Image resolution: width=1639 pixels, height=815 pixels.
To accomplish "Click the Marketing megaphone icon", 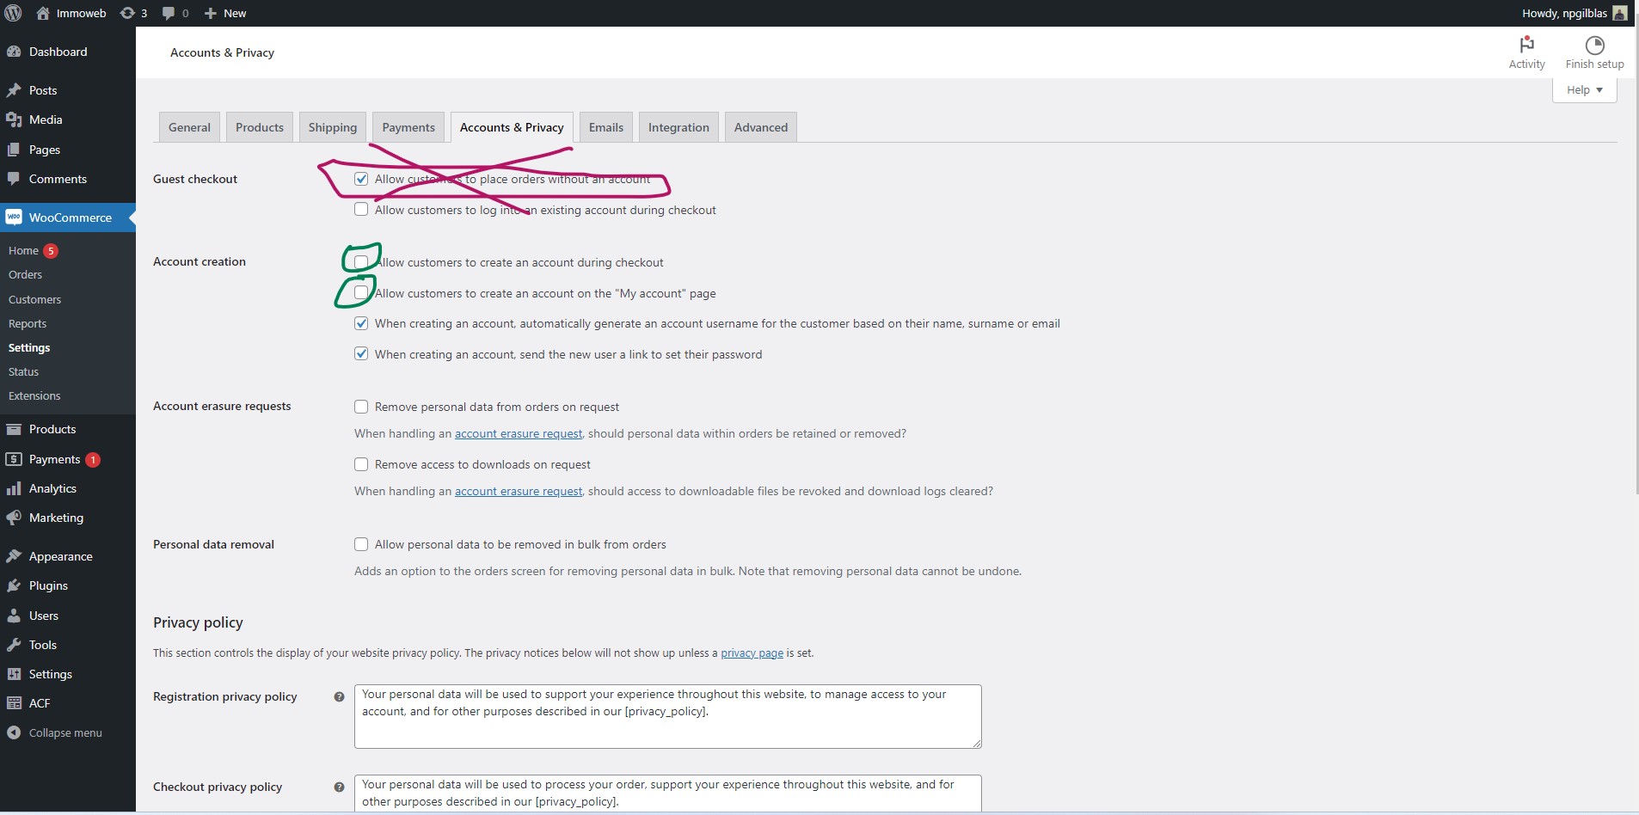I will coord(14,518).
